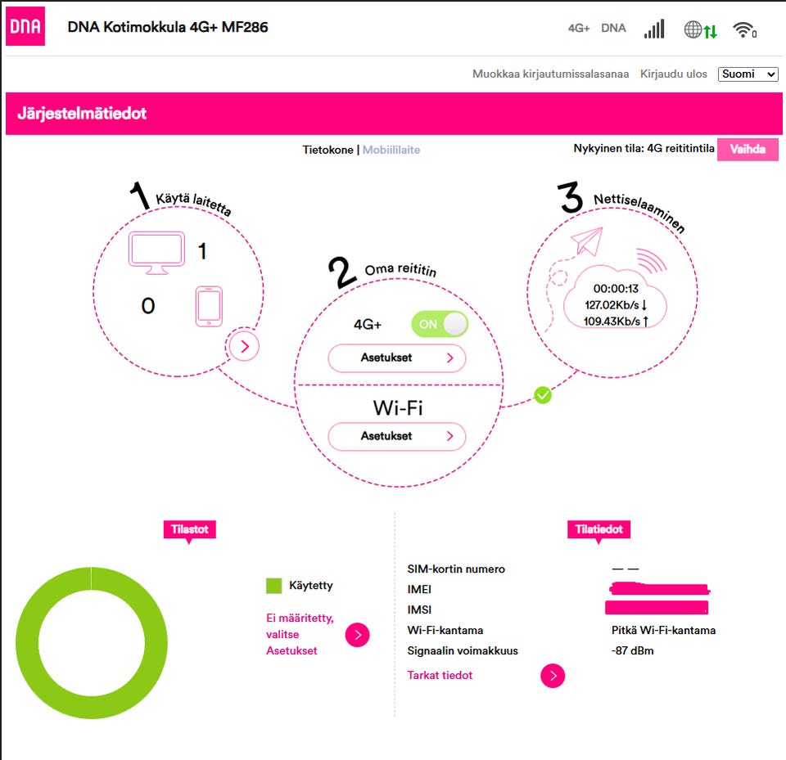
Task: Click the Käytetty legend text
Action: point(311,586)
